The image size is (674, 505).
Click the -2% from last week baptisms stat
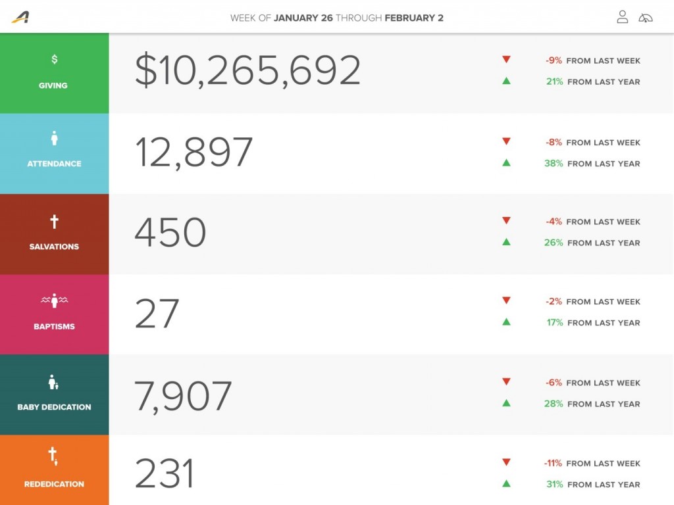(x=592, y=302)
